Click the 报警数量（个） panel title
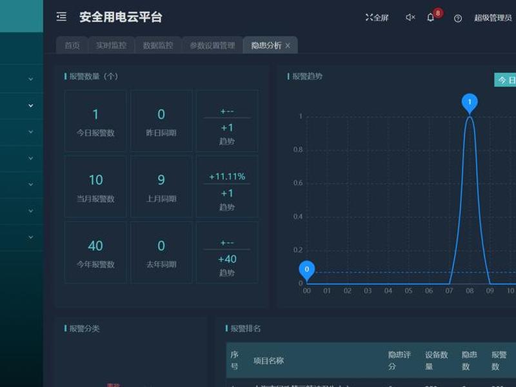The image size is (516, 387). point(94,76)
